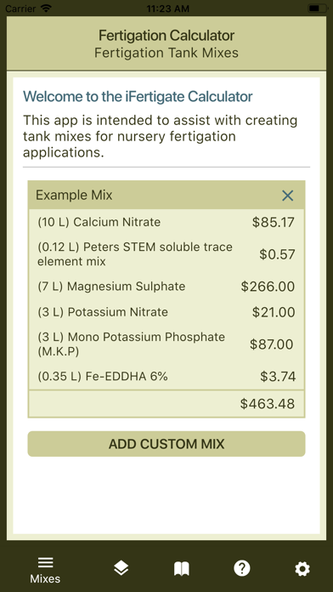Open the Mixes tab
The width and height of the screenshot is (333, 592).
[45, 570]
